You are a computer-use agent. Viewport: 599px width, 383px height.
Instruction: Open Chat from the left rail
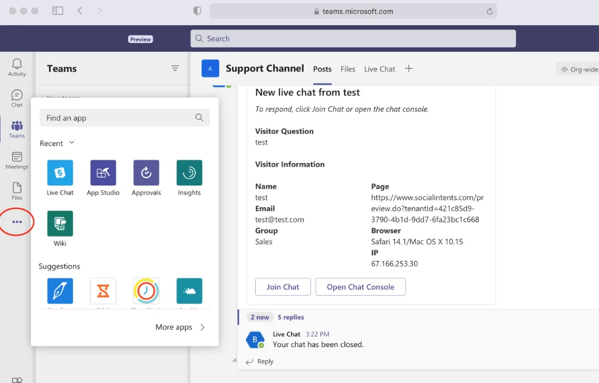point(17,99)
